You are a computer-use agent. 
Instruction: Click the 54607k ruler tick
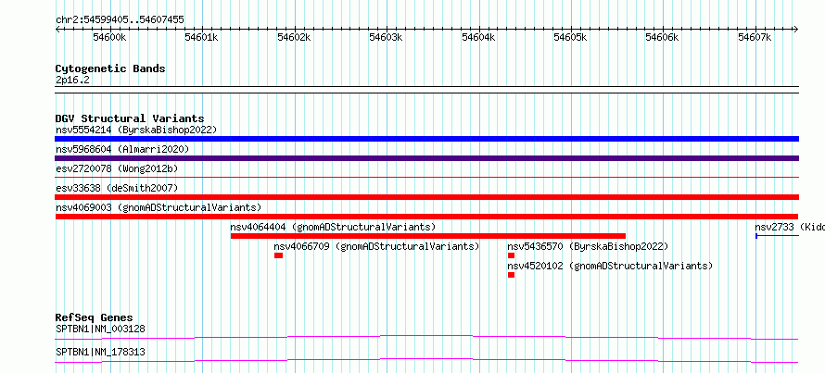tap(755, 37)
